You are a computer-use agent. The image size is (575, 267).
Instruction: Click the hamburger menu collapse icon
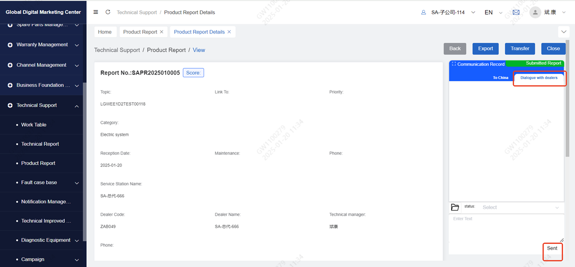tap(95, 12)
